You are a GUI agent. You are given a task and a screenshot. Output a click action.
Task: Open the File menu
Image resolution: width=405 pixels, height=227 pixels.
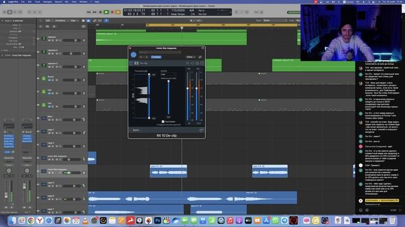23,1
